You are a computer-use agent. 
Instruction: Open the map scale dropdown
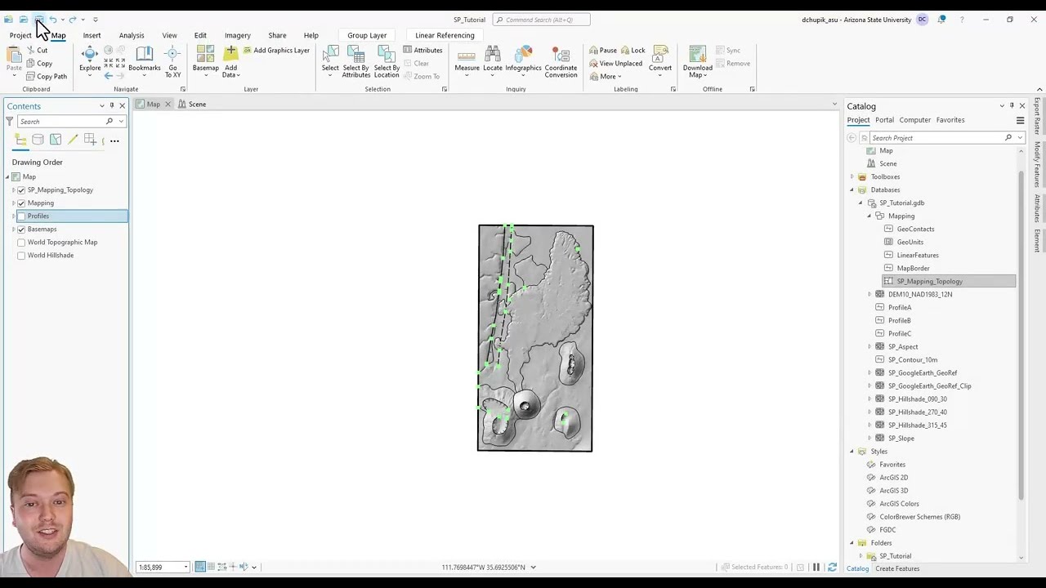[x=186, y=567]
